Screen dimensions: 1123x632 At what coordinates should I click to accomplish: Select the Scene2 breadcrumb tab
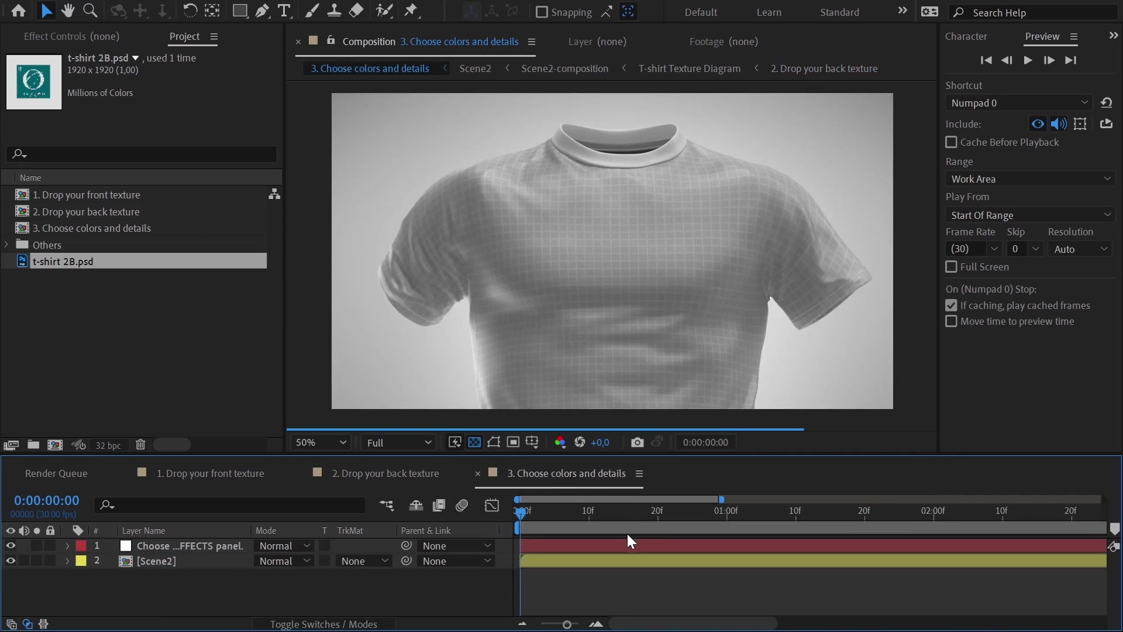tap(475, 68)
